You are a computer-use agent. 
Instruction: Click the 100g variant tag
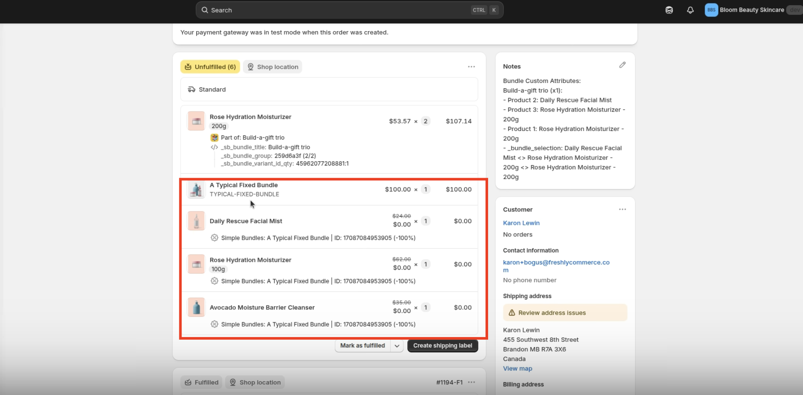click(218, 269)
